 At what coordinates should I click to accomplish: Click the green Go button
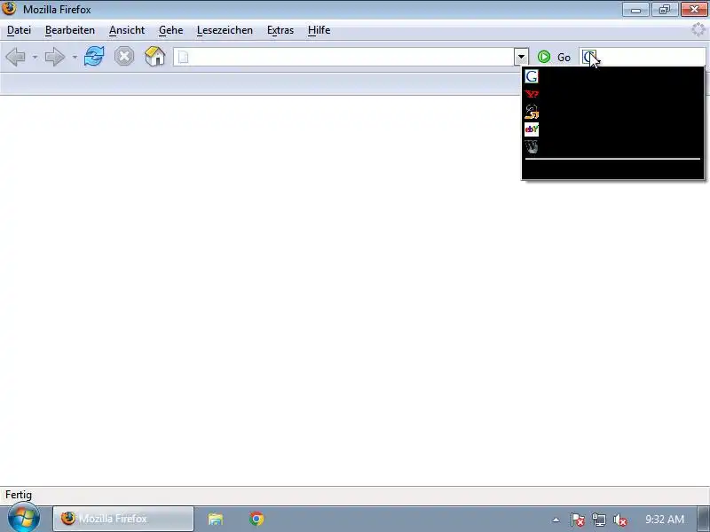(x=554, y=57)
